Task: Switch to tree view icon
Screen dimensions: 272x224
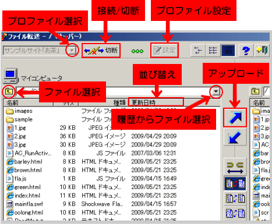Action: (x=198, y=51)
